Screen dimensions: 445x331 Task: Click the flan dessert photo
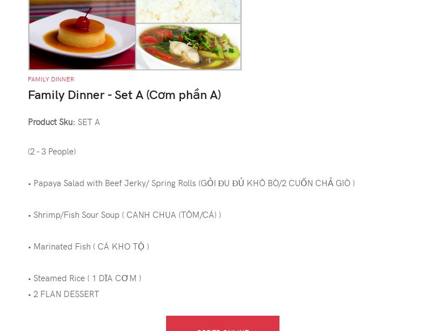(x=82, y=35)
